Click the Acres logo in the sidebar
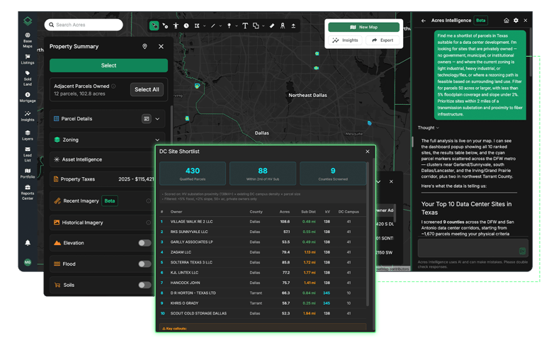Viewport: 556px width, 345px height. point(28,21)
